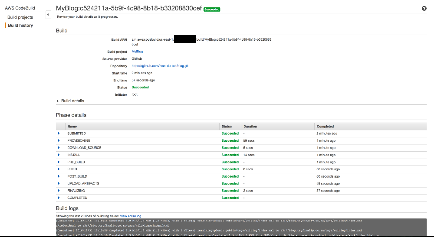Open the GitHub repository URL link
Viewport: 434px width, 237px height.
160,66
